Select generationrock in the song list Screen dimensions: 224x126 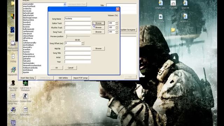tap(29, 56)
